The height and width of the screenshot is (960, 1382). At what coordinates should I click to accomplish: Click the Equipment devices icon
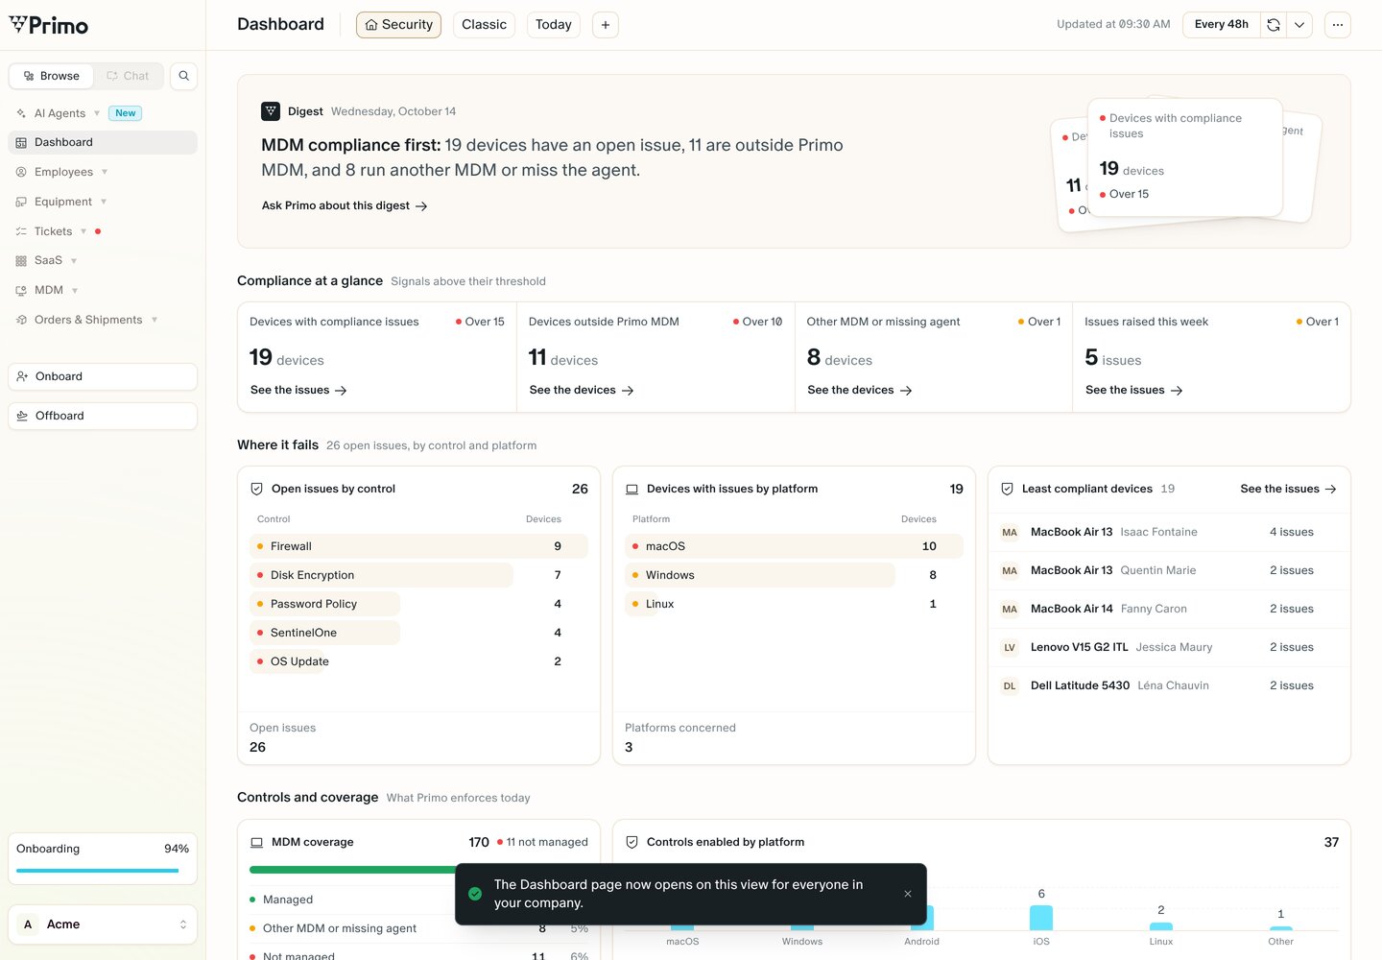[x=21, y=202]
